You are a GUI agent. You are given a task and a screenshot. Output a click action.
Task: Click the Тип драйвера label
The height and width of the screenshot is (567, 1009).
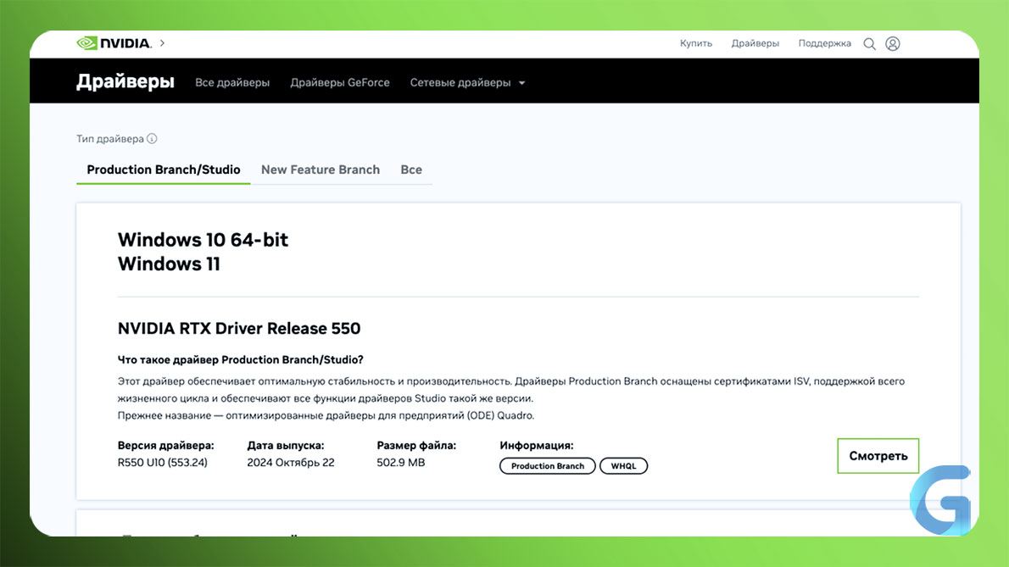tap(110, 138)
